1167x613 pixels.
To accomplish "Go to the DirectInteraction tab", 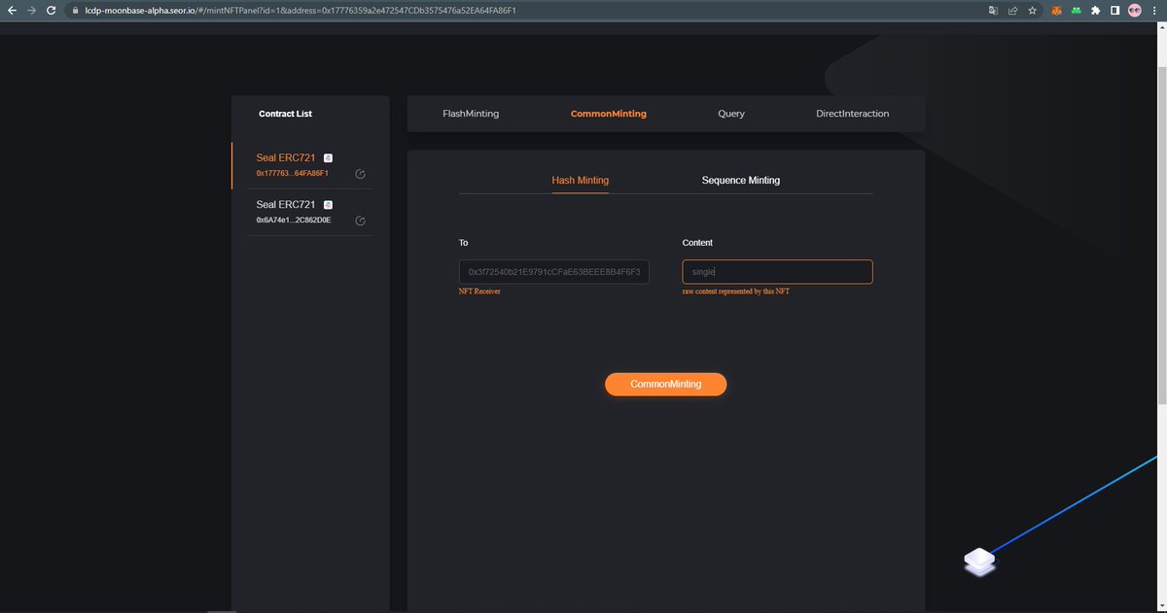I will [x=852, y=114].
